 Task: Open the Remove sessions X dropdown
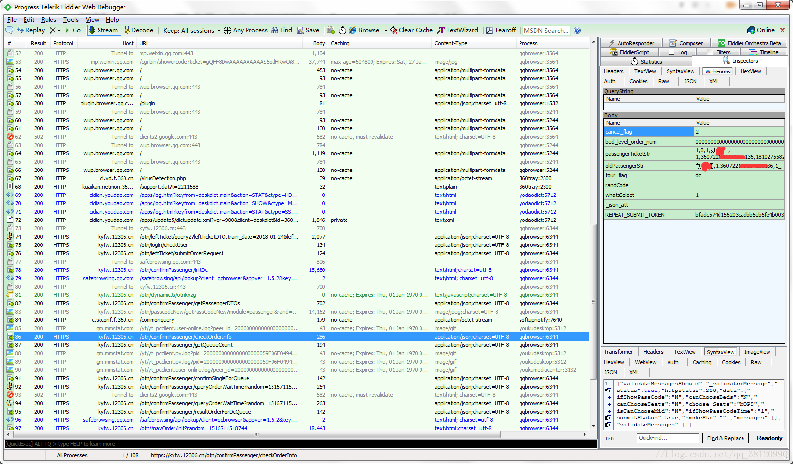pos(55,30)
